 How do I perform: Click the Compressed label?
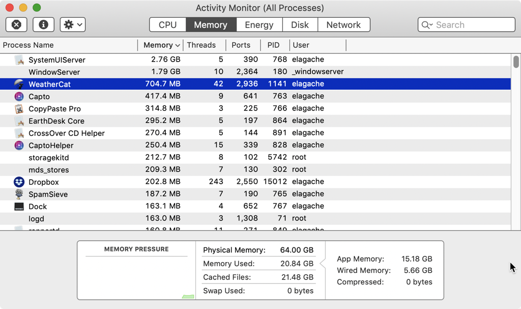360,282
